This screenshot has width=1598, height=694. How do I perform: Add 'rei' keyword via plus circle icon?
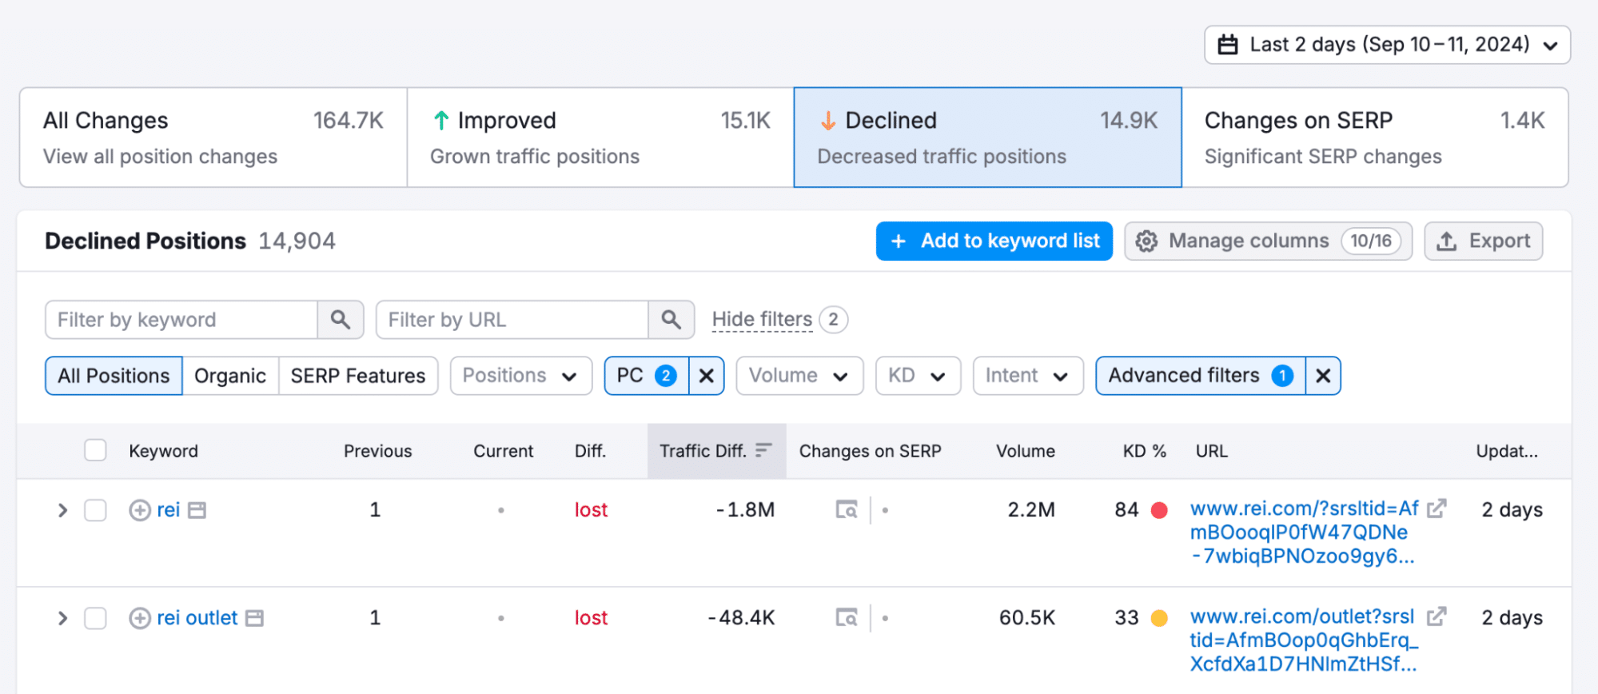coord(140,510)
